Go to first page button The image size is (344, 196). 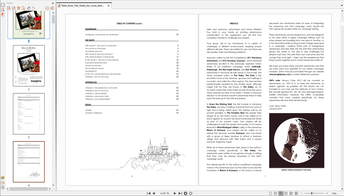(149, 193)
